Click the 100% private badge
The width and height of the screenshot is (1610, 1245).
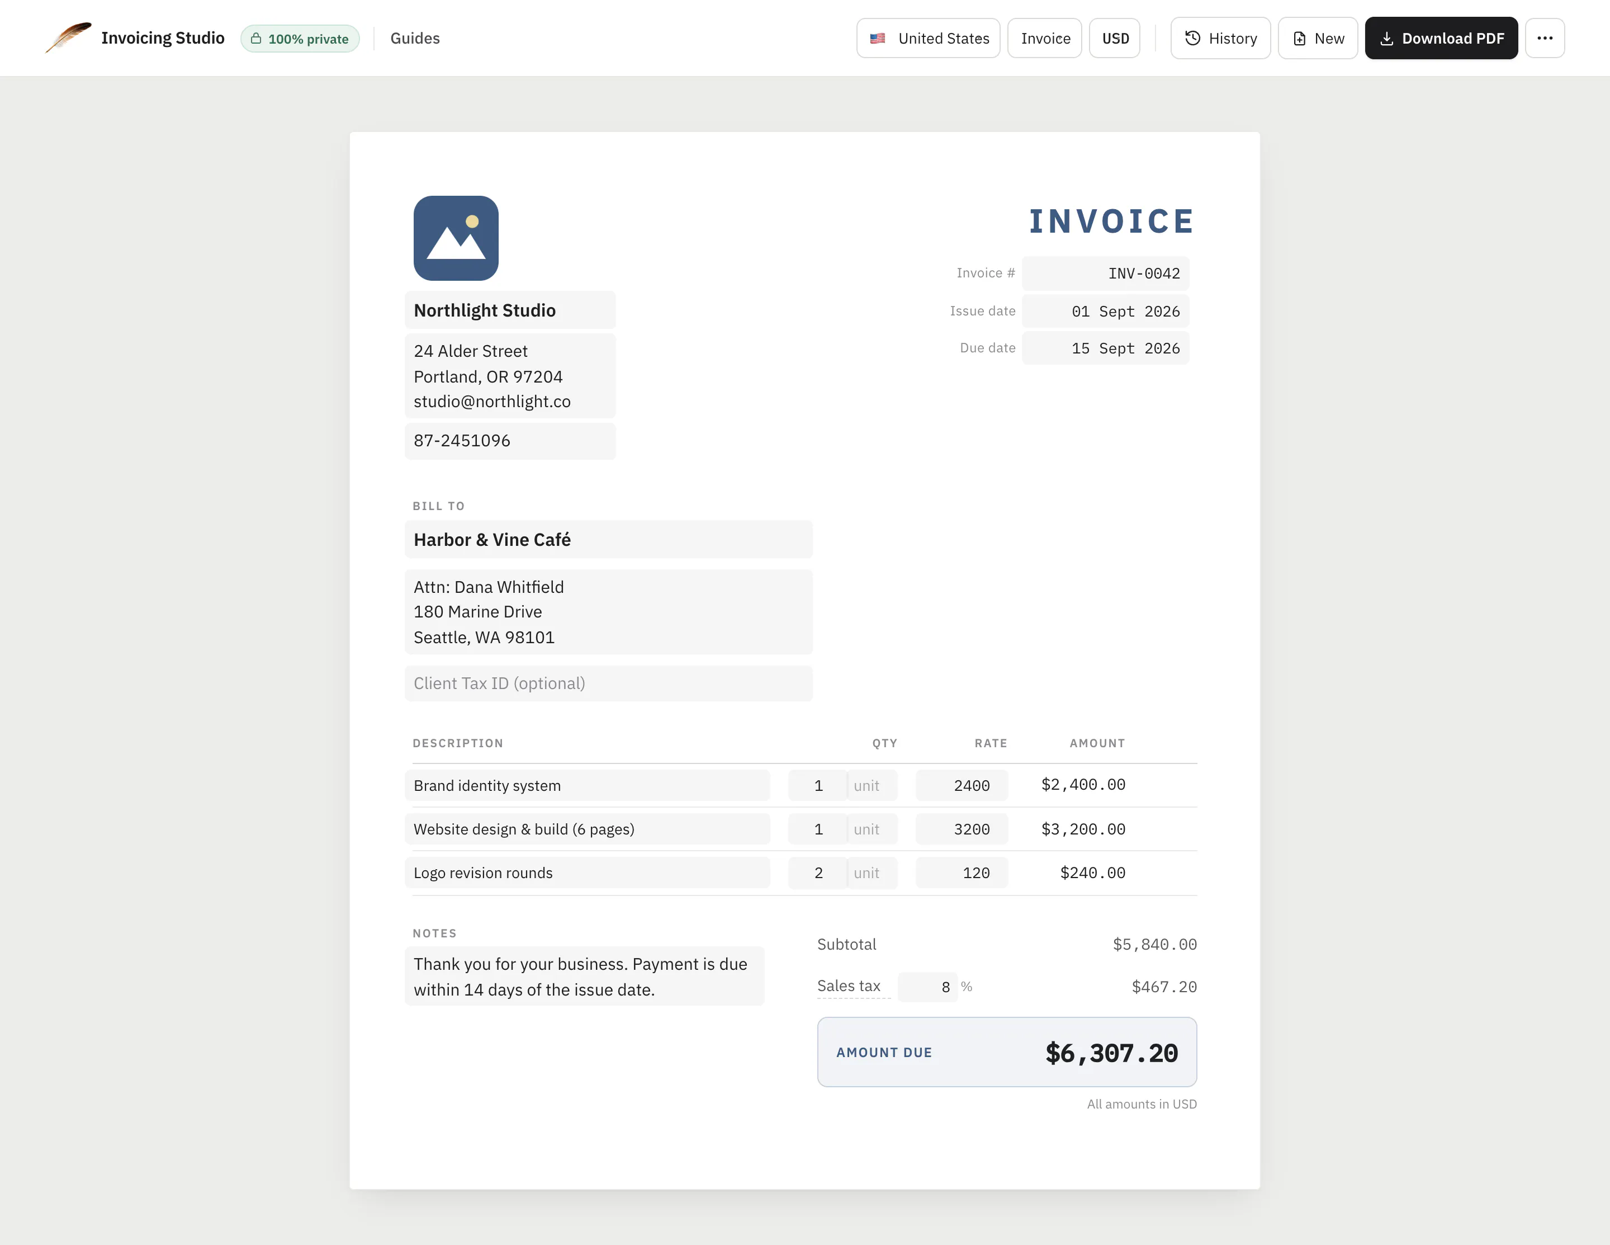(300, 39)
